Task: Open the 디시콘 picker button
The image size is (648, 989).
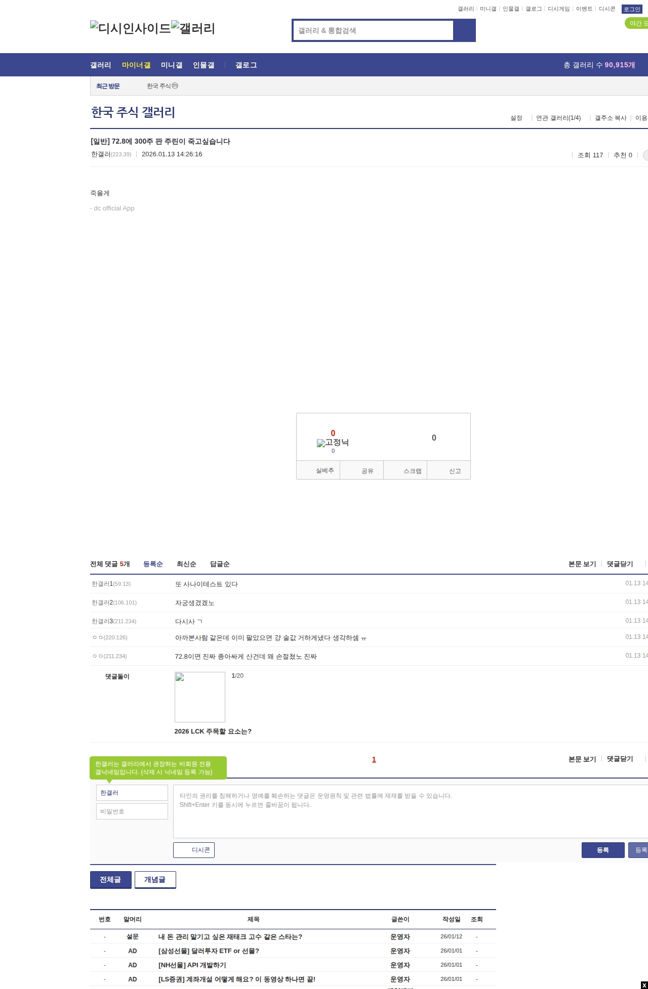Action: click(x=194, y=850)
